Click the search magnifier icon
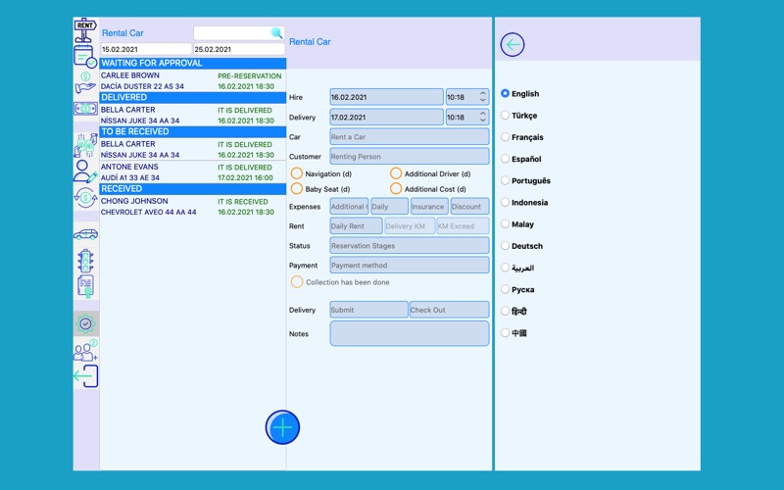Screen dimensions: 784x490 [x=276, y=33]
